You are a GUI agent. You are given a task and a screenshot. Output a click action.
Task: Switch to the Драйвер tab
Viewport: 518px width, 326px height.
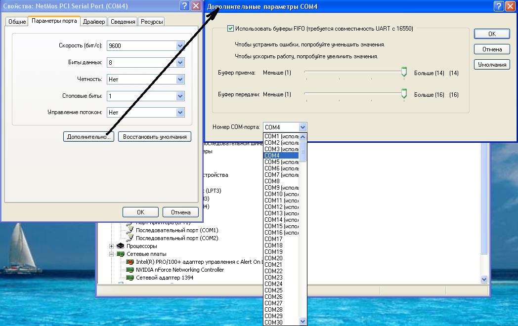pyautogui.click(x=94, y=21)
